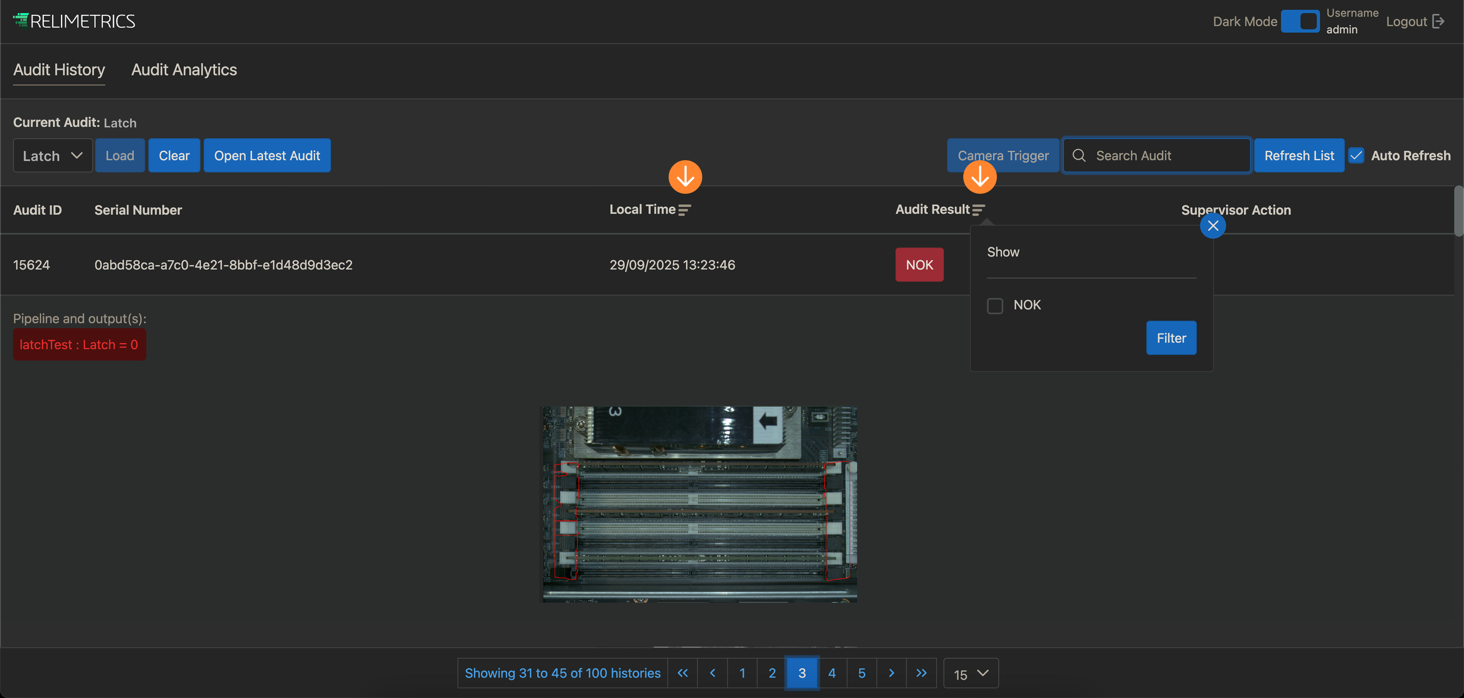Uncheck the Auto Refresh checkbox
This screenshot has height=698, width=1464.
(x=1357, y=156)
